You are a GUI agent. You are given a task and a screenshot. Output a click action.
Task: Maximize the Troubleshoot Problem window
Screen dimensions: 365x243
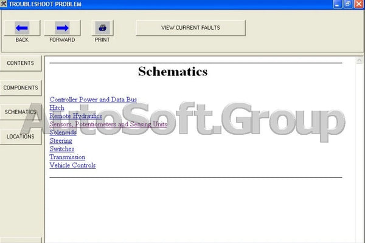pos(347,4)
